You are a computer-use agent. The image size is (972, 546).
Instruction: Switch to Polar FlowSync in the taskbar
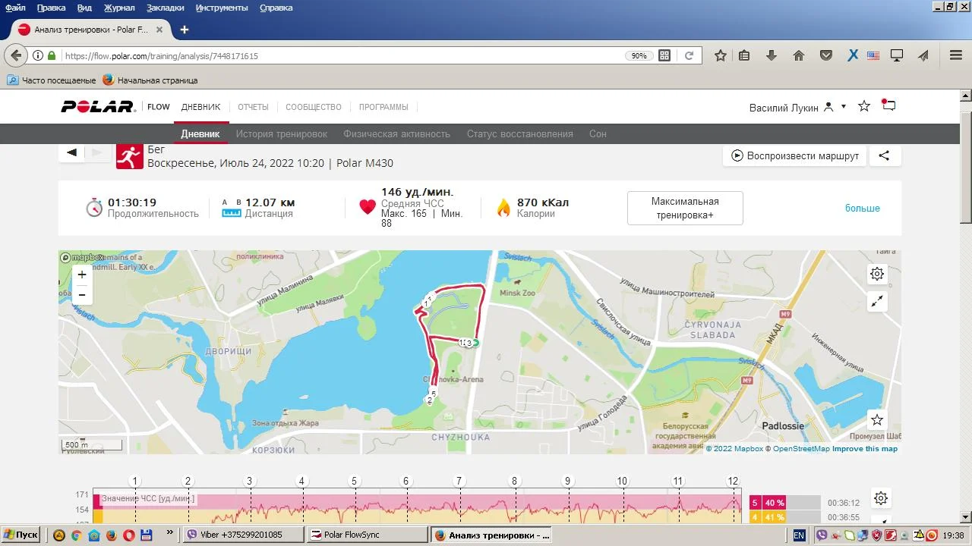(x=367, y=535)
